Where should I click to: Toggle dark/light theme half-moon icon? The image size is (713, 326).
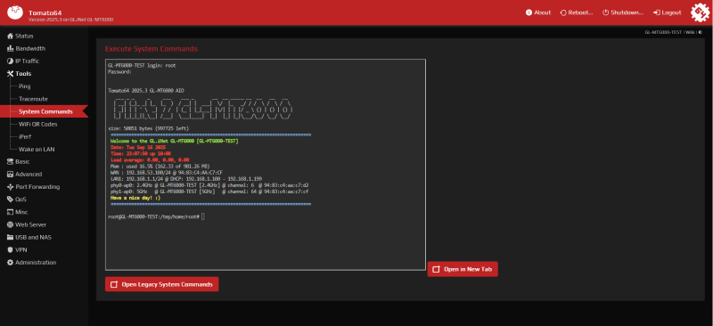coord(701,32)
